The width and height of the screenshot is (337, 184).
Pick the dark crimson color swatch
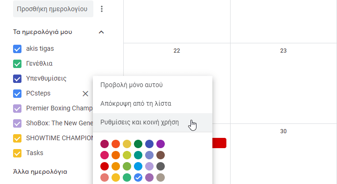[105, 144]
